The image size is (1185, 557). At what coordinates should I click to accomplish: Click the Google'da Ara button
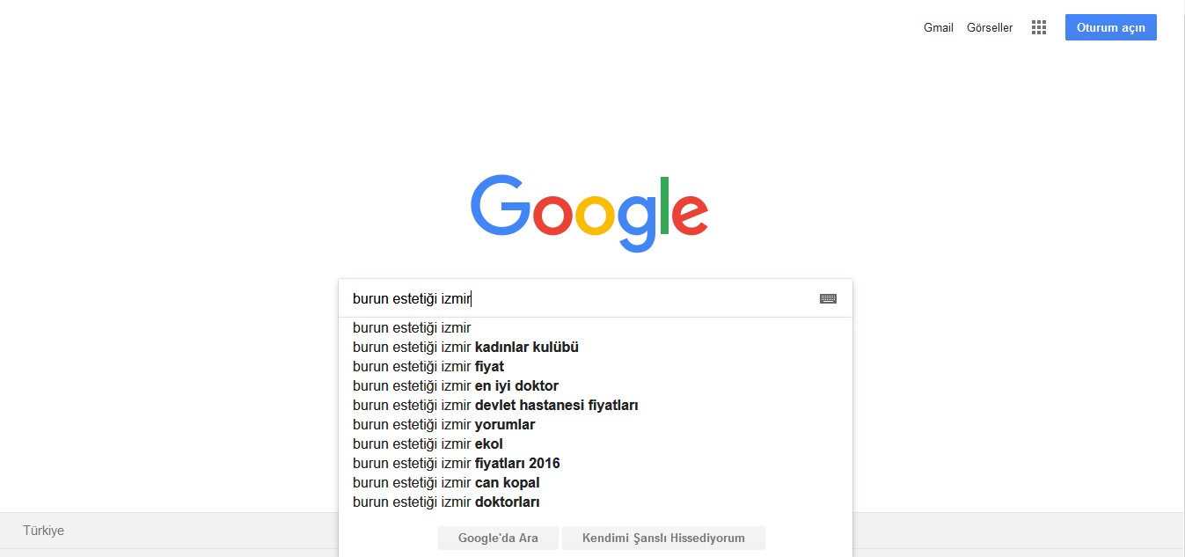click(x=498, y=538)
